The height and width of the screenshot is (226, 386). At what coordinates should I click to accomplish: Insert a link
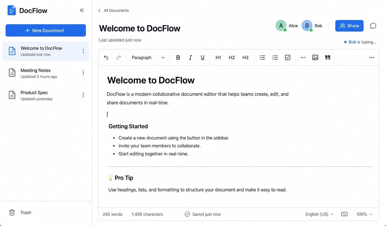[x=303, y=57]
